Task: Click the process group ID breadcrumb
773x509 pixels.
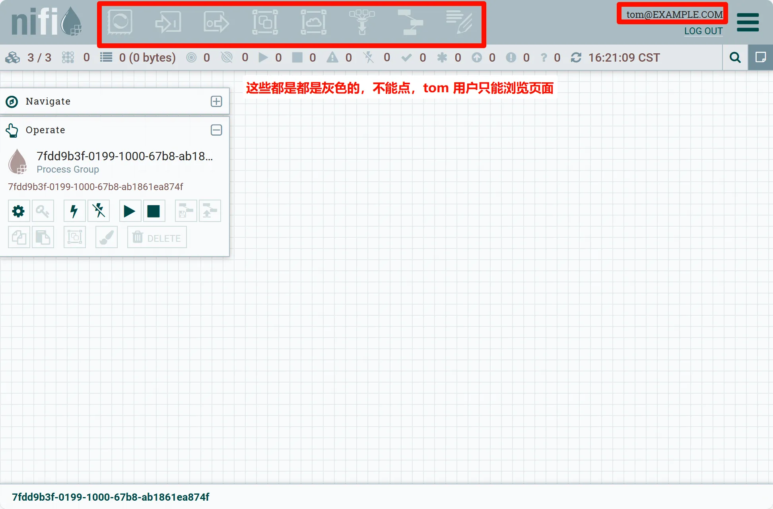Action: coord(111,497)
